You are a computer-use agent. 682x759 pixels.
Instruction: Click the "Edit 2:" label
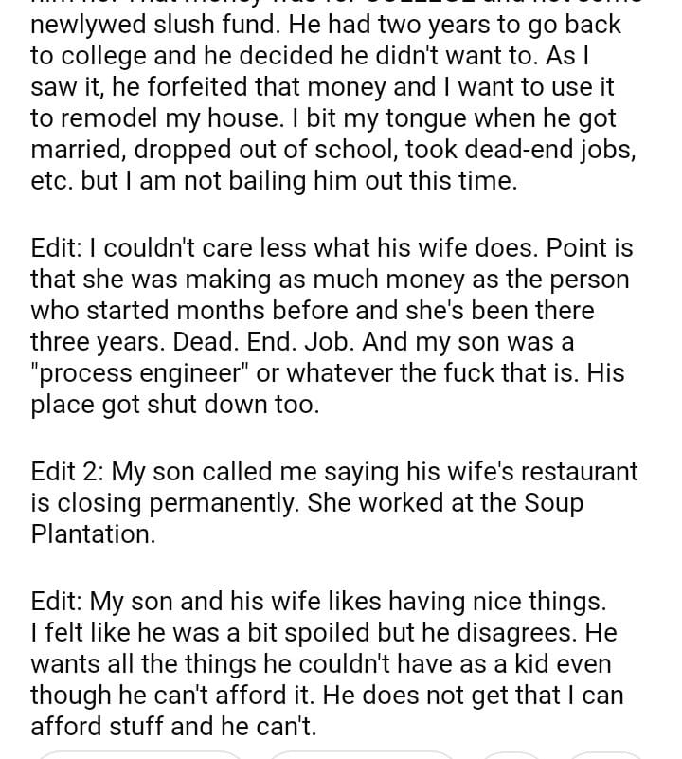point(67,471)
